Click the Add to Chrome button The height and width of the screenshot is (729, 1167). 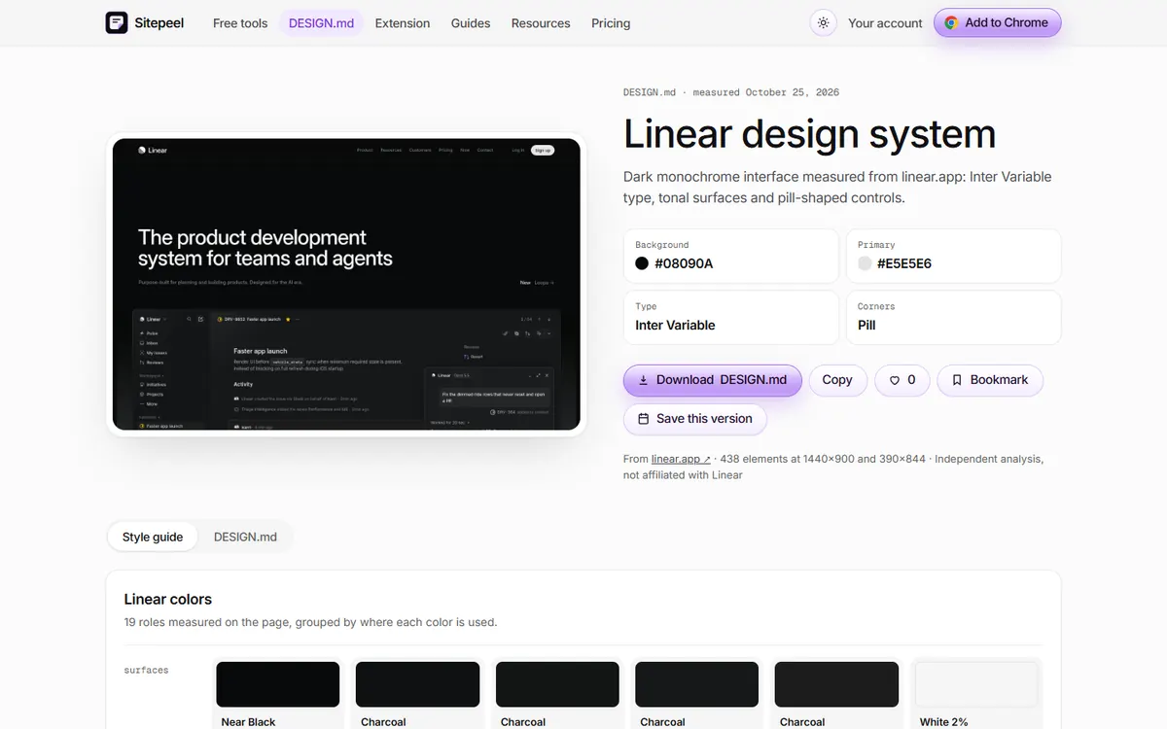click(997, 22)
